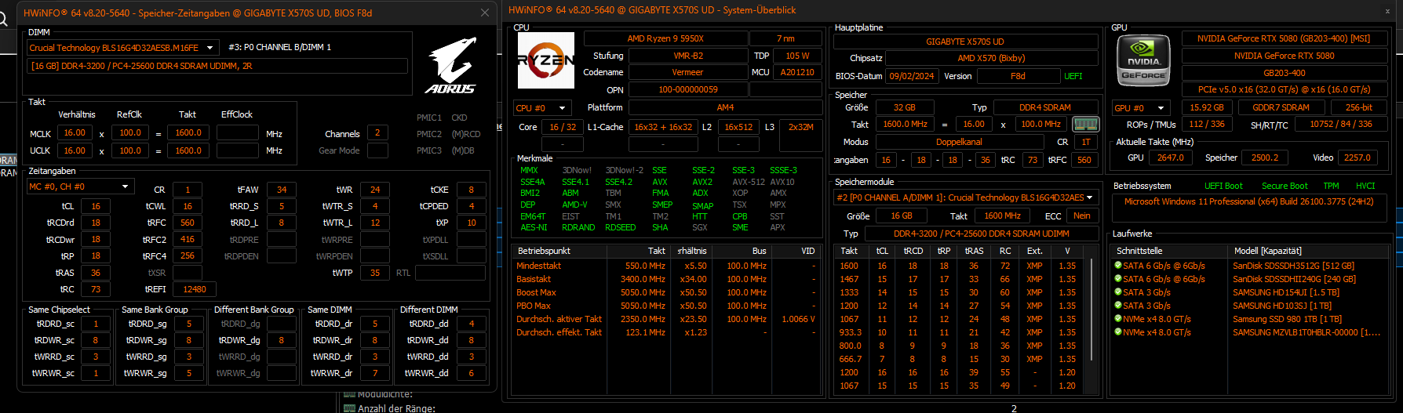Screen dimensions: 1403x413
Task: Click the GPU clock value 2647.0
Action: (x=1170, y=158)
